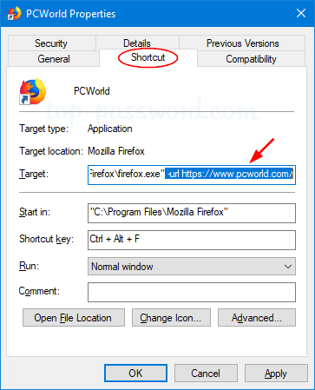The width and height of the screenshot is (315, 390).
Task: Click the Open File Location button
Action: (x=74, y=318)
